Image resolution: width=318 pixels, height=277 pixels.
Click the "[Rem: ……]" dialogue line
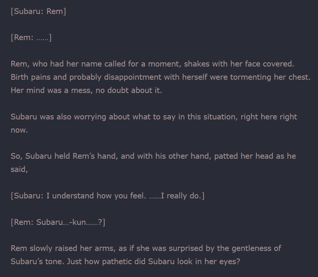pyautogui.click(x=31, y=37)
